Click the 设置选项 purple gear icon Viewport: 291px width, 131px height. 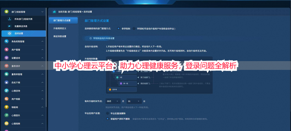coord(7,58)
